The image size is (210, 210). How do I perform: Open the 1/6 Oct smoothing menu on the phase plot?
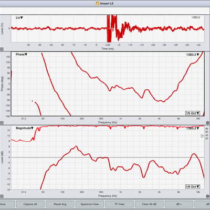pyautogui.click(x=193, y=113)
